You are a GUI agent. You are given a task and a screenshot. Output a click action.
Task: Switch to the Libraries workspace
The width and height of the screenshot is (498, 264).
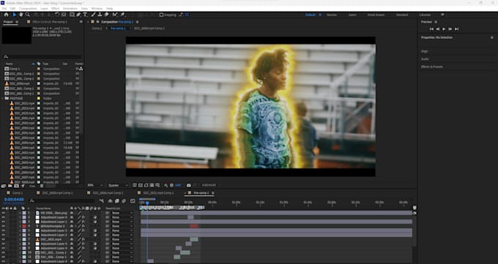(x=425, y=15)
